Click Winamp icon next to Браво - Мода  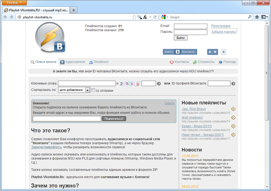[233, 126]
